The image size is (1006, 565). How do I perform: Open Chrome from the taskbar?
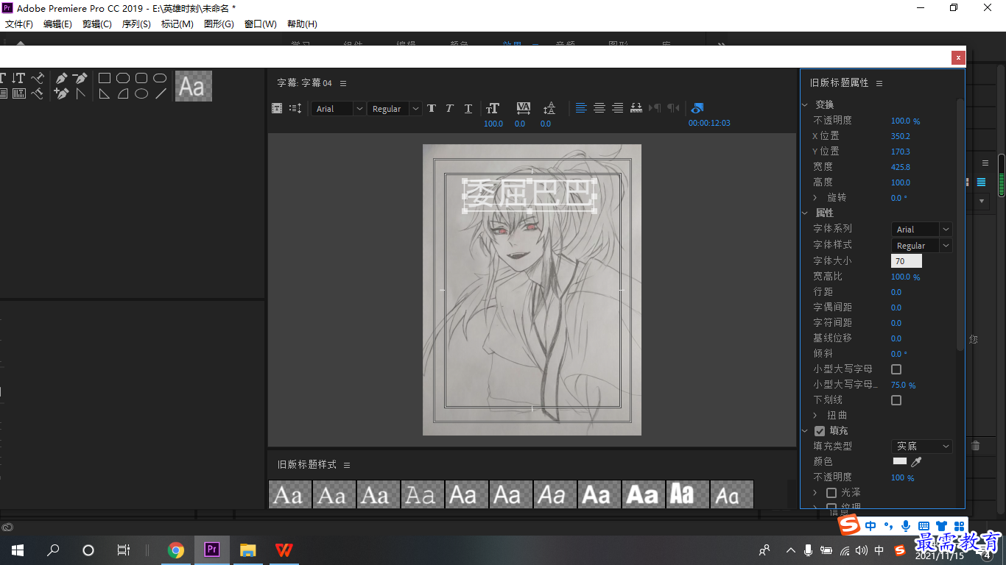[176, 550]
